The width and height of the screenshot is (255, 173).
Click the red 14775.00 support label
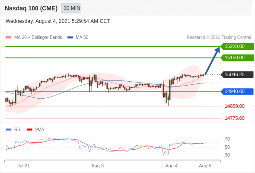(x=235, y=118)
